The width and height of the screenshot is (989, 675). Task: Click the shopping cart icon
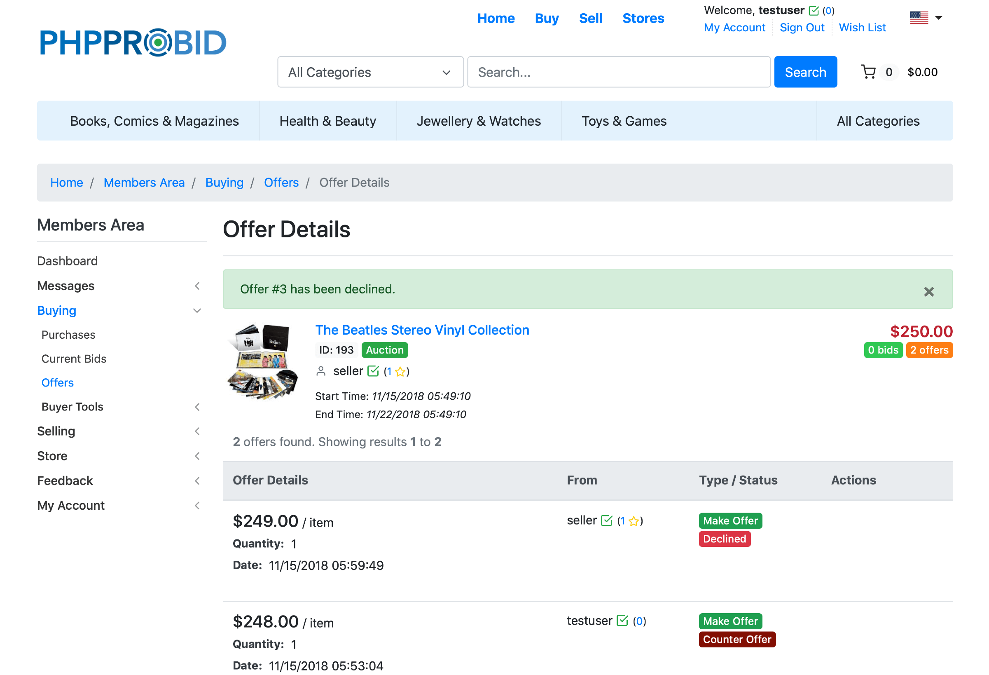tap(868, 72)
